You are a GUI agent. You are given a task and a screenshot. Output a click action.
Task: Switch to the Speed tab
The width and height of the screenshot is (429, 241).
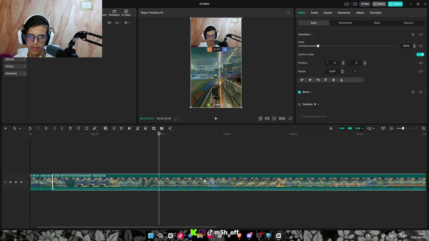pos(328,13)
